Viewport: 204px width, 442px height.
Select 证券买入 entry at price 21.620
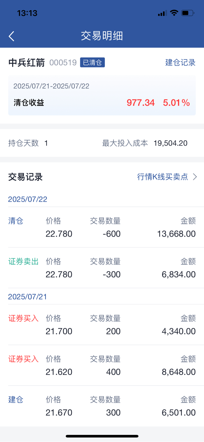[23, 359]
